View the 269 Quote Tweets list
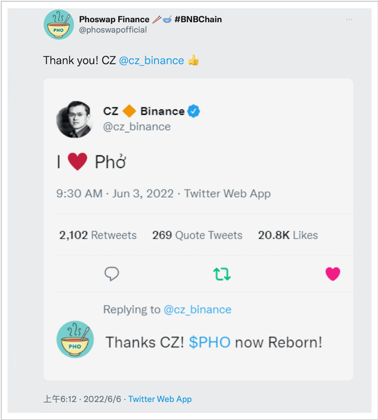 pyautogui.click(x=197, y=235)
